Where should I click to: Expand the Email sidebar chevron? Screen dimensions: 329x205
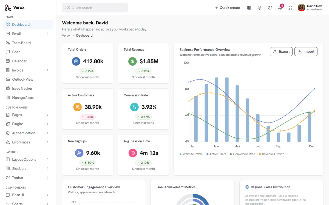point(48,34)
